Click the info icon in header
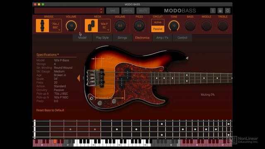Image resolution: width=265 pixels, height=149 pixels. [213, 11]
